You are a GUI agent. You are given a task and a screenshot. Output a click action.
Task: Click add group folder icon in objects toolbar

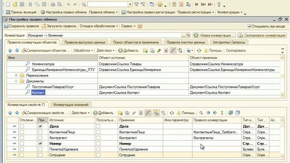[145, 50]
